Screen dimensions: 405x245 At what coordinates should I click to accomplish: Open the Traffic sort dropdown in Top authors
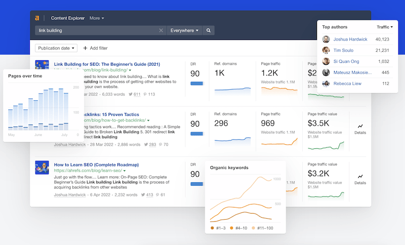pos(385,27)
